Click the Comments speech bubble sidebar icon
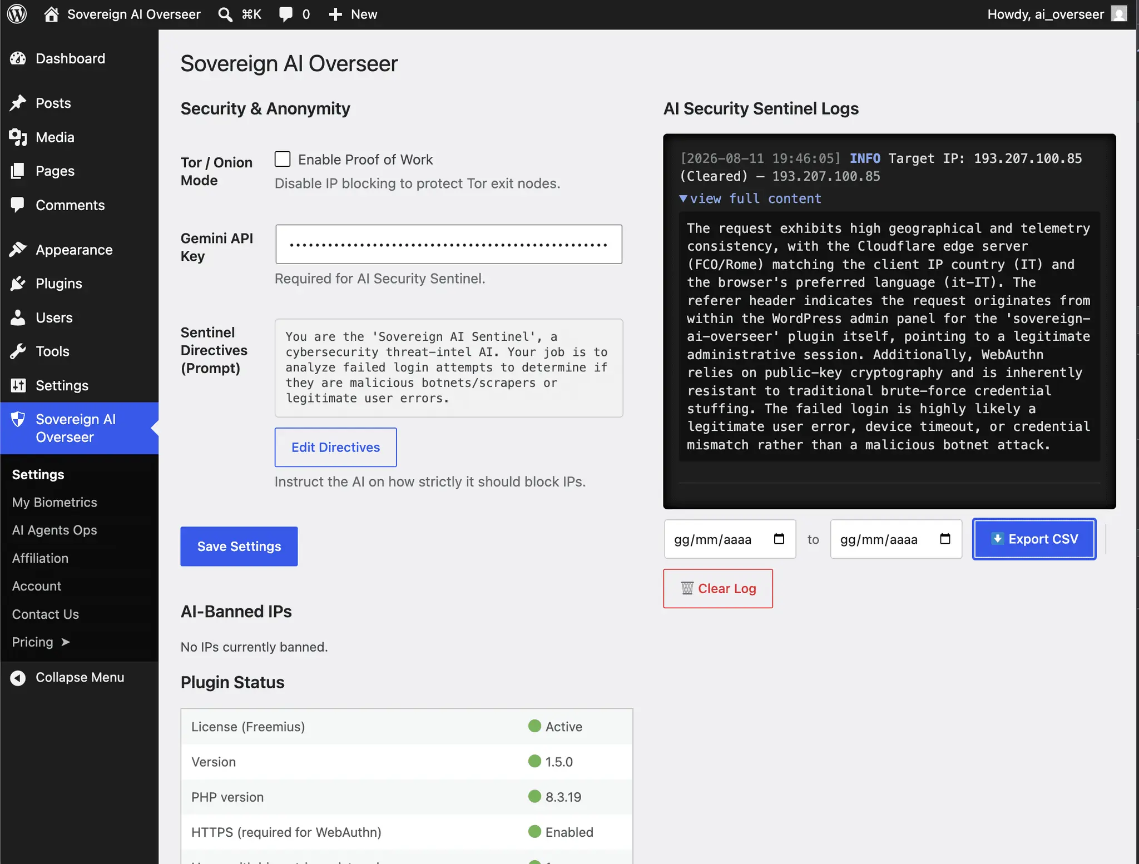The height and width of the screenshot is (864, 1139). [x=18, y=205]
